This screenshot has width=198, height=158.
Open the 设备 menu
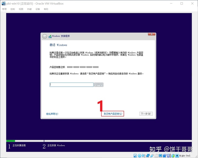tap(38, 9)
